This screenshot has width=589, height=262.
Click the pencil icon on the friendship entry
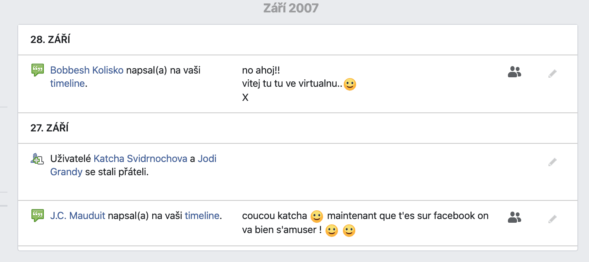pyautogui.click(x=553, y=162)
